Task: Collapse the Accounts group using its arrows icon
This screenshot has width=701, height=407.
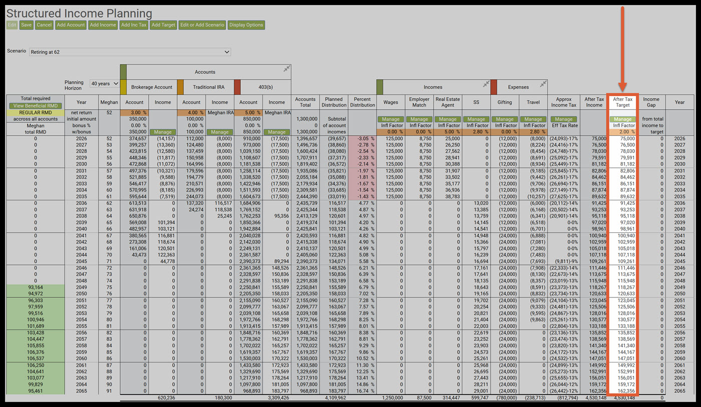Action: pos(287,69)
